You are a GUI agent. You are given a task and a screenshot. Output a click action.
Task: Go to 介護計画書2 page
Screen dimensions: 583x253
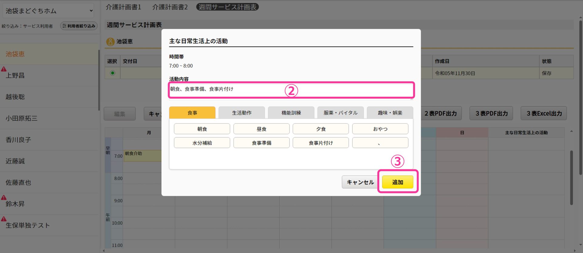point(170,7)
